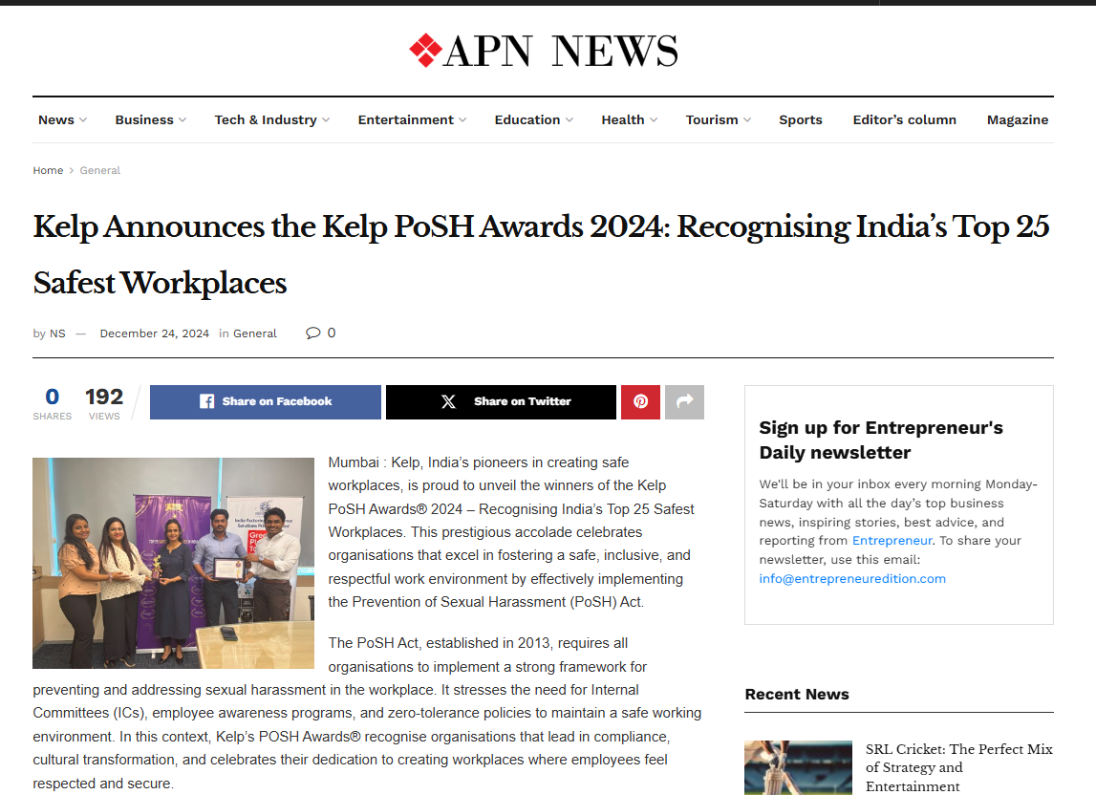Open the Entertainment menu item
Viewport: 1096px width, 795px height.
(405, 120)
